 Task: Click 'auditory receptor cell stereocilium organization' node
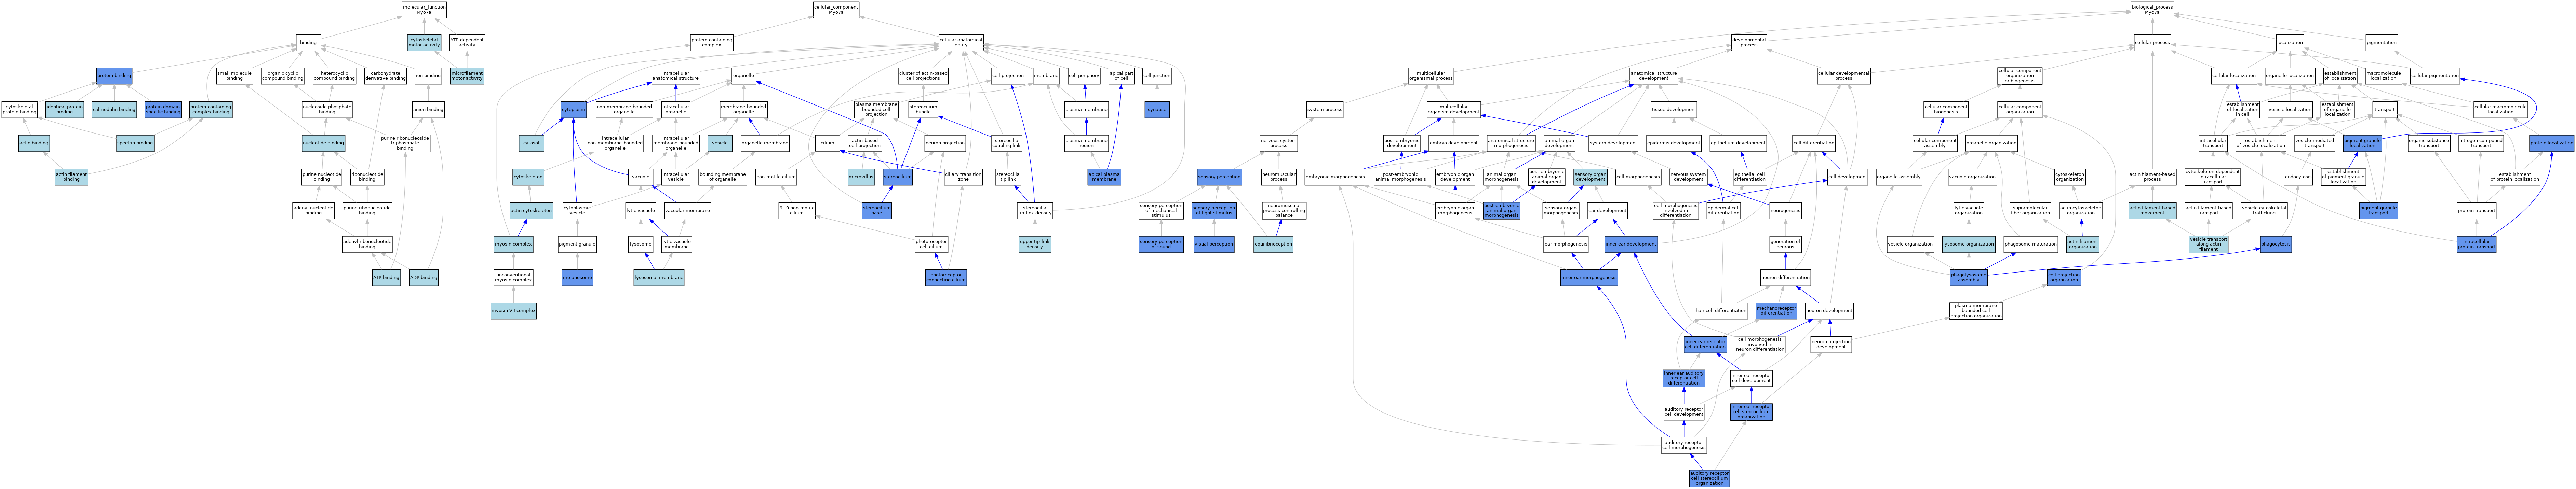click(1709, 478)
